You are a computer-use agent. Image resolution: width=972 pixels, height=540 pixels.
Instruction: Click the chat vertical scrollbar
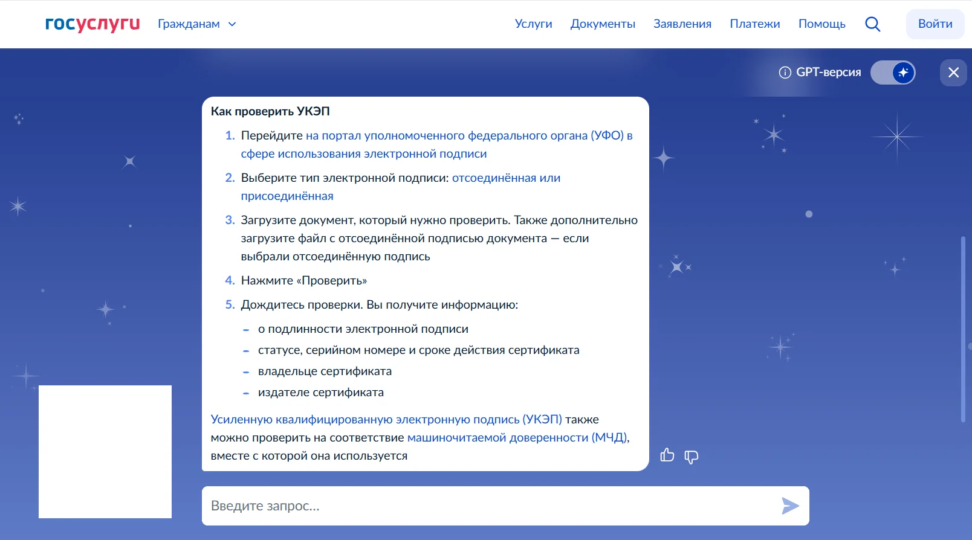click(x=963, y=329)
